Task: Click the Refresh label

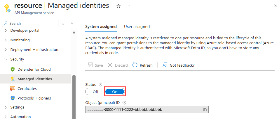Action: click(146, 65)
